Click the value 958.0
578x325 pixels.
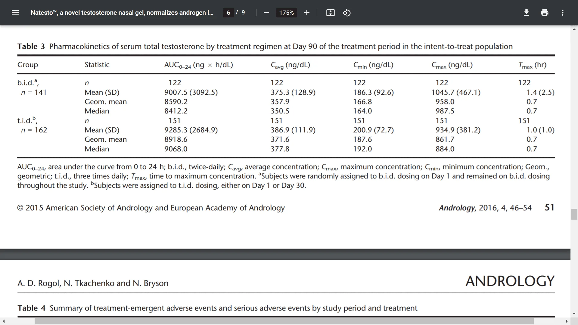(445, 102)
